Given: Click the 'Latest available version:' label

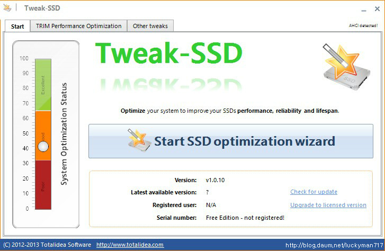Looking at the screenshot, I should [x=164, y=192].
